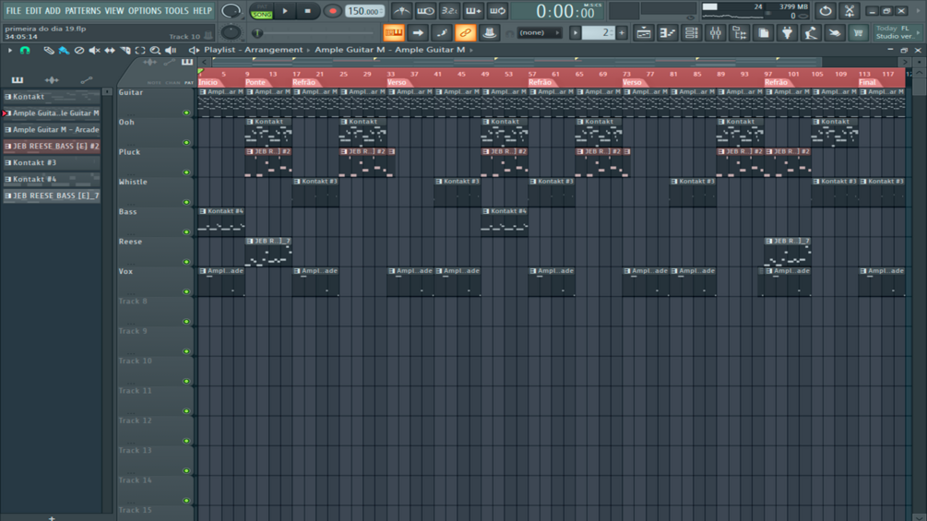Select the Draw pencil tool
The height and width of the screenshot is (521, 927).
[x=49, y=50]
